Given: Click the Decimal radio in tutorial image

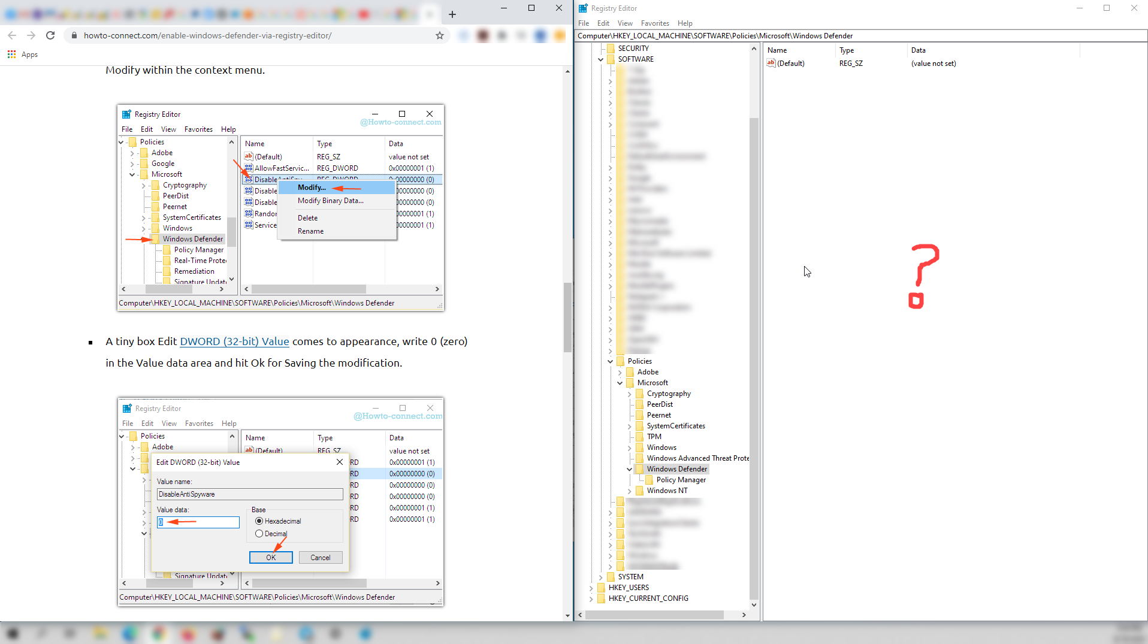Looking at the screenshot, I should 259,534.
